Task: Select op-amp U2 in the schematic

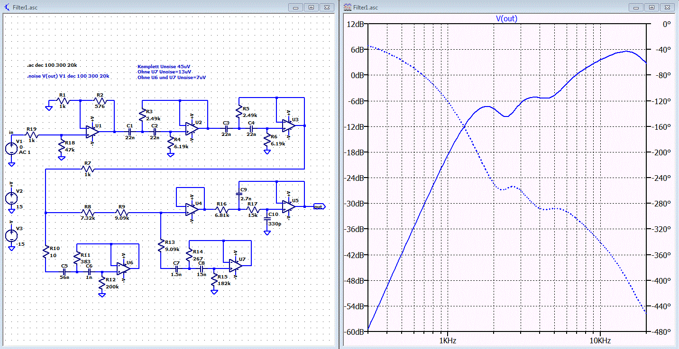Action: coord(192,128)
